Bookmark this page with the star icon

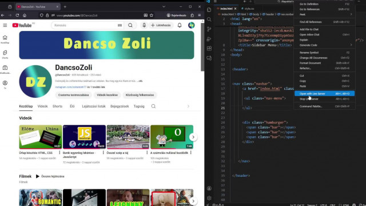152,15
